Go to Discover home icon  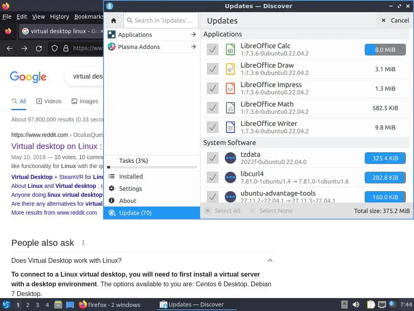click(x=114, y=20)
